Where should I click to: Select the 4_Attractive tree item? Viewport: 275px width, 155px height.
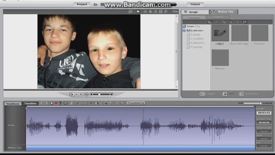click(198, 43)
